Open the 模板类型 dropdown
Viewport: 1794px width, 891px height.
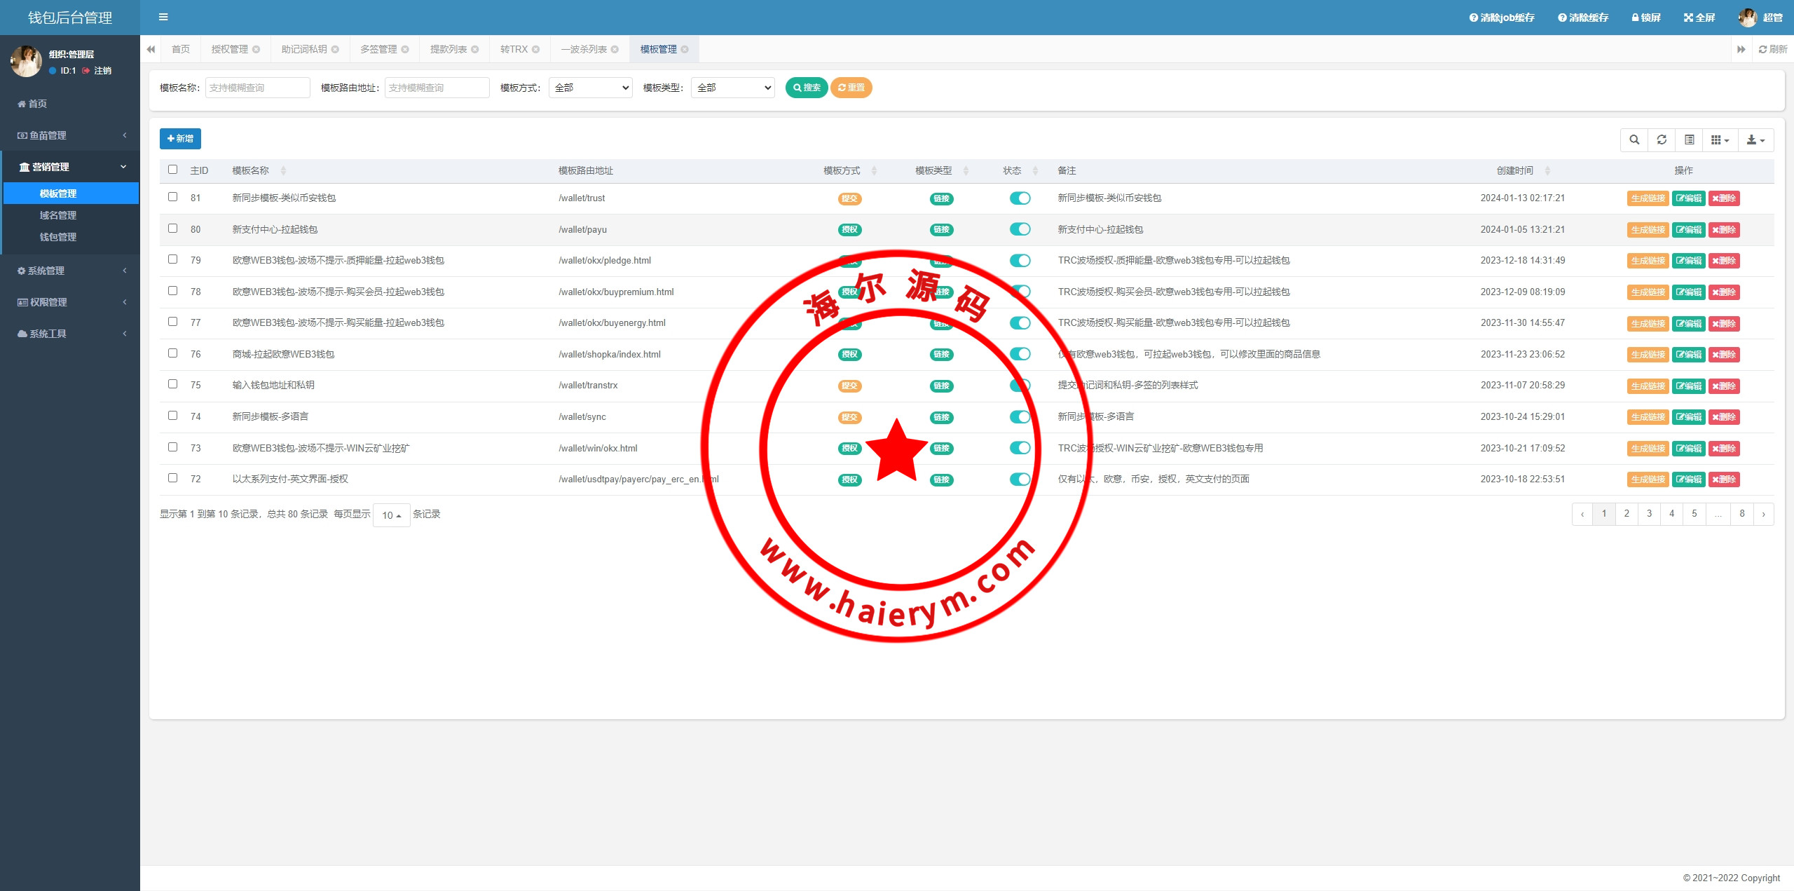click(732, 88)
